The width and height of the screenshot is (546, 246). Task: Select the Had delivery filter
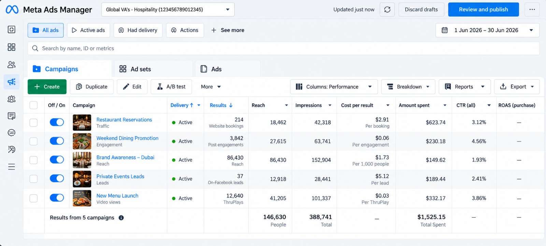138,30
